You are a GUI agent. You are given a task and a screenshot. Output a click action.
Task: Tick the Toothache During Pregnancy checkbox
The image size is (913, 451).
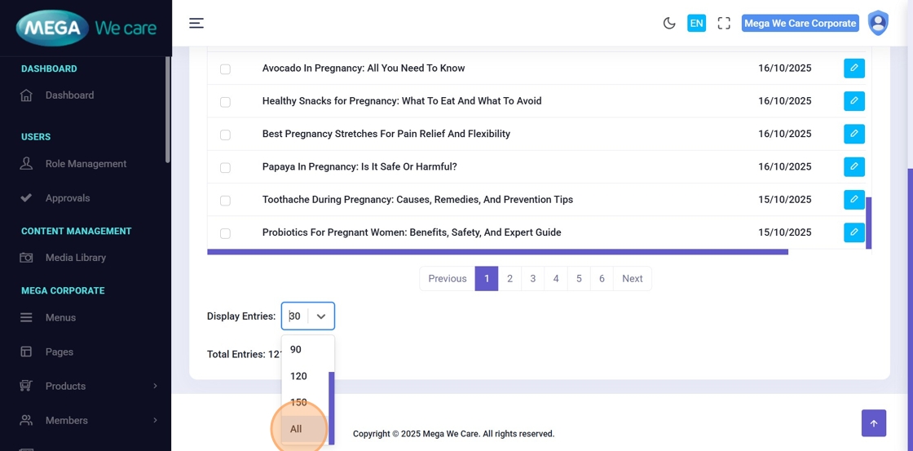coord(225,201)
